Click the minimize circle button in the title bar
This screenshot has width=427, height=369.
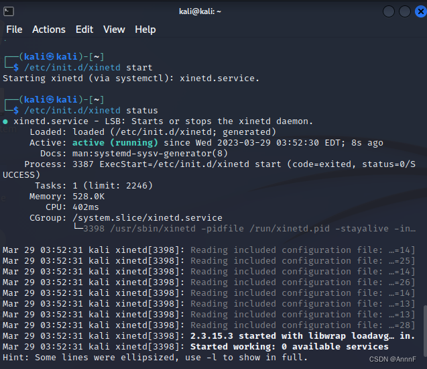coord(389,11)
